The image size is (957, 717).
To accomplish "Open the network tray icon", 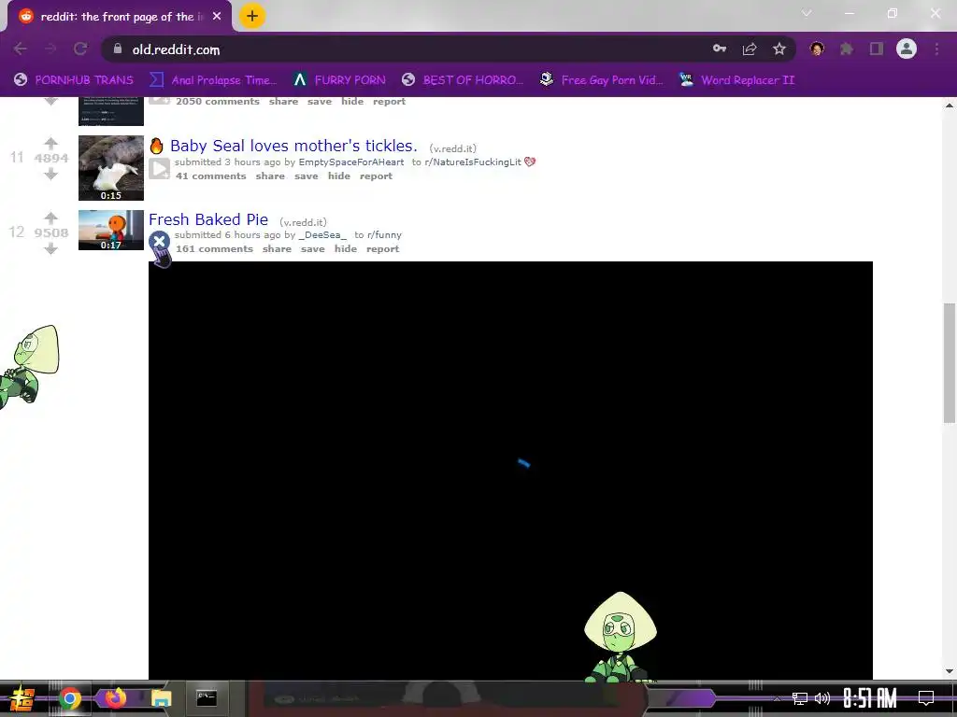I will coord(800,698).
